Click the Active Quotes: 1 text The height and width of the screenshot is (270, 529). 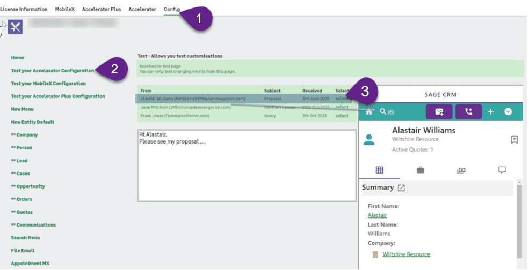click(412, 149)
